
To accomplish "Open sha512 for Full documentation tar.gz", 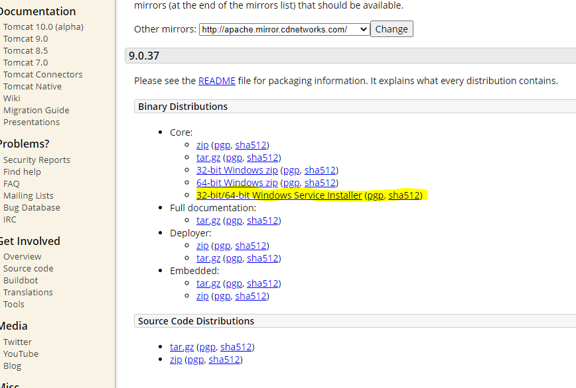I will pyautogui.click(x=263, y=220).
